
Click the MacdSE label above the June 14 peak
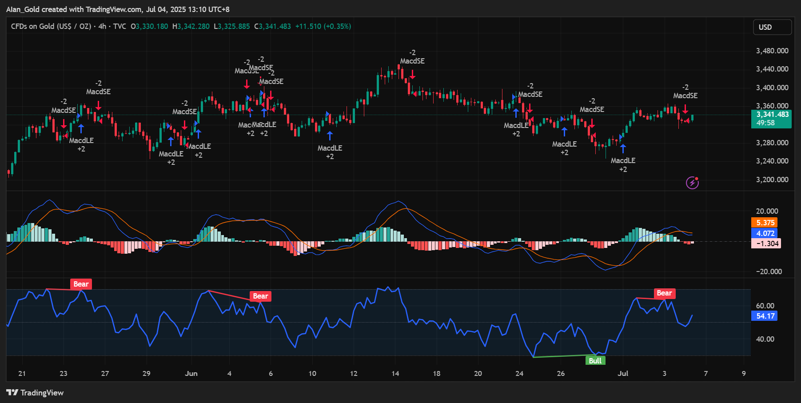pyautogui.click(x=412, y=61)
